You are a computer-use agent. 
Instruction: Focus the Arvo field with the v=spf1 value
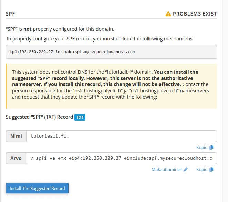pyautogui.click(x=121, y=158)
